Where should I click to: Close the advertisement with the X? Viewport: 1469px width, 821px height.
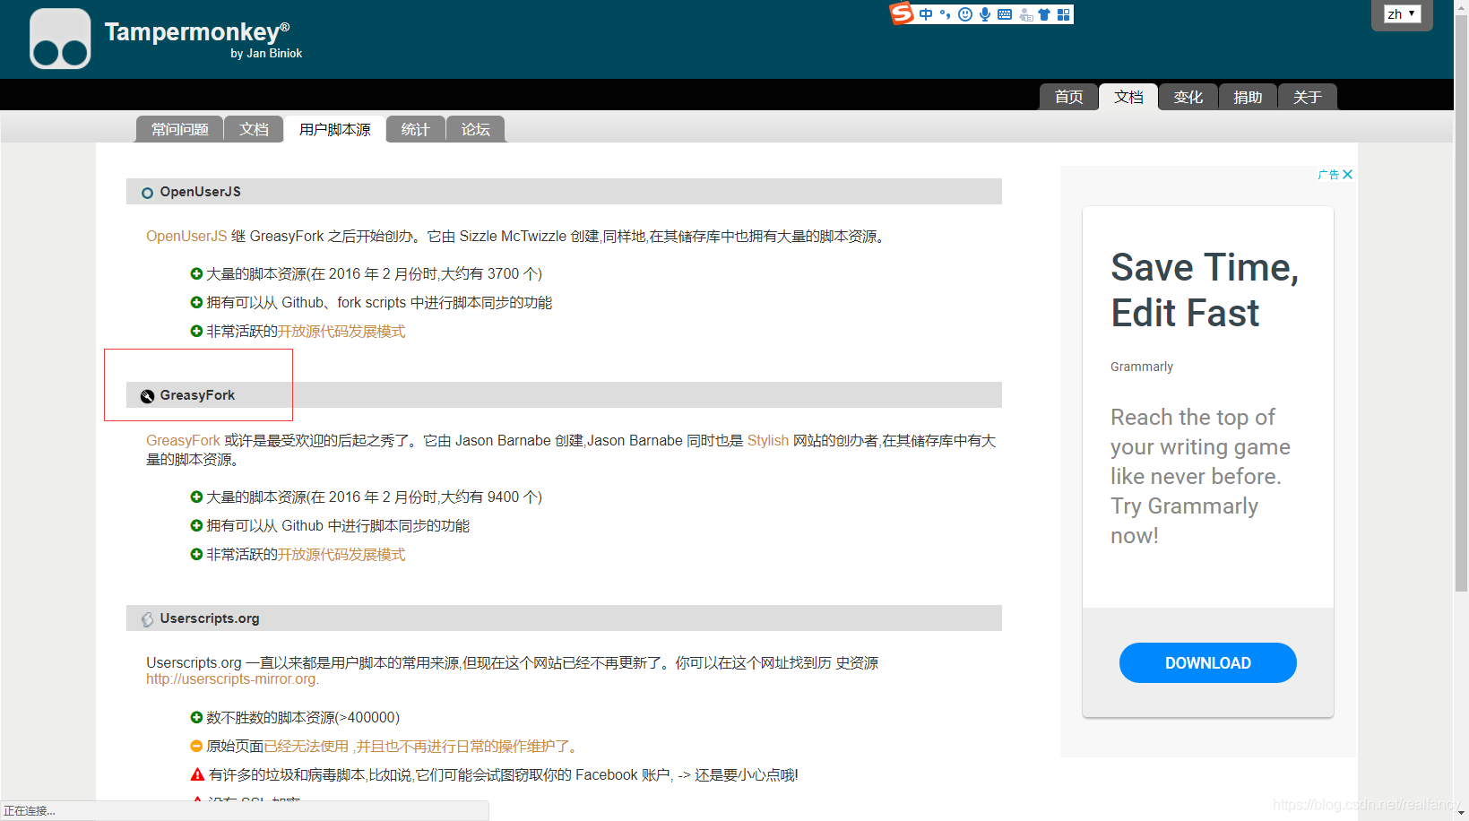pos(1348,175)
